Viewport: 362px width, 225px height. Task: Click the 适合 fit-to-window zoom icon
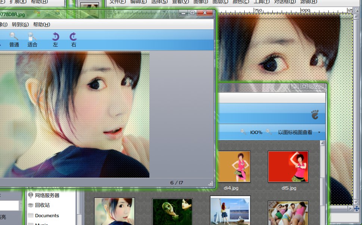pos(32,37)
